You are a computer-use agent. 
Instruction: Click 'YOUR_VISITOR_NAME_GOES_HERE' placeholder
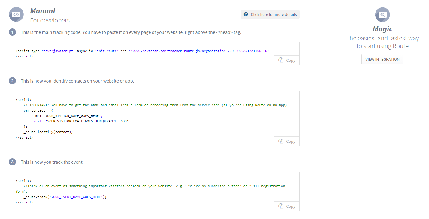click(72, 116)
